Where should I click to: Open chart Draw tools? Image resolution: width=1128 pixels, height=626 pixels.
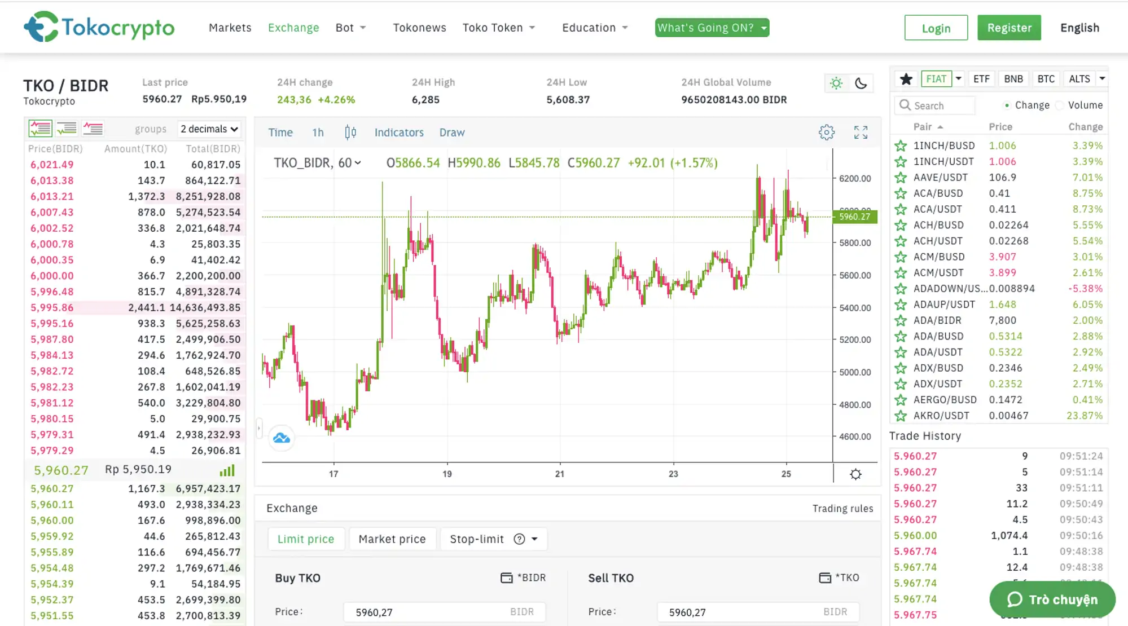(x=452, y=133)
